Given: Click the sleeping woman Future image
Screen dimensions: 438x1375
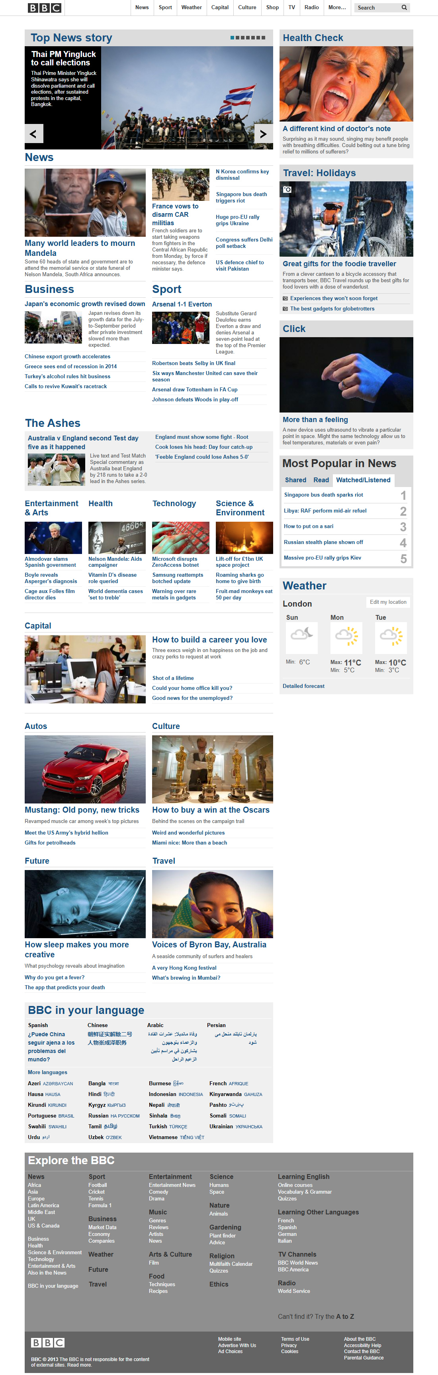Looking at the screenshot, I should click(85, 904).
